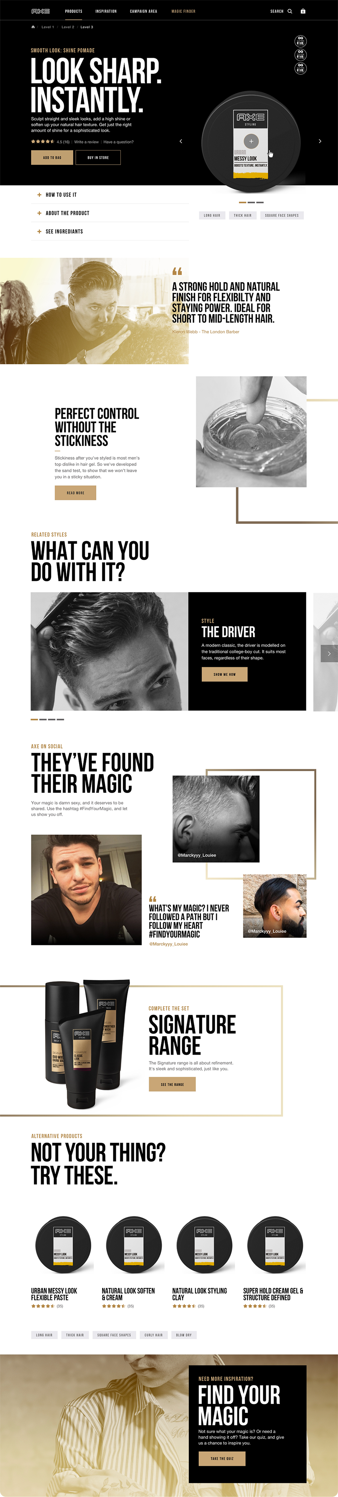Click the product star rating

42,142
